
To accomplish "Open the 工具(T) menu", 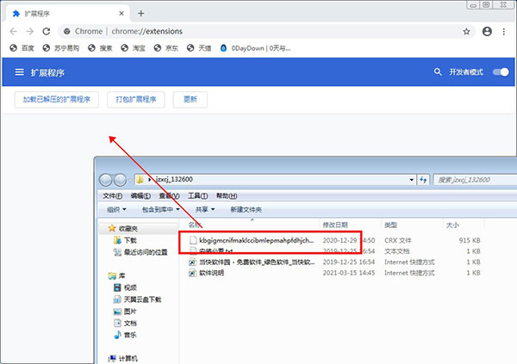I will 197,196.
